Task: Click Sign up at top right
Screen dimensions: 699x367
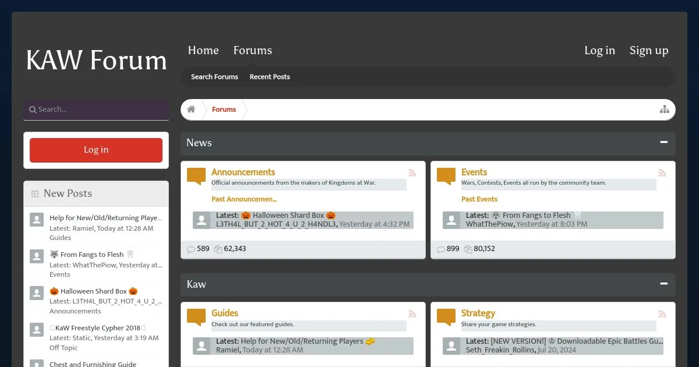Action: [x=649, y=51]
